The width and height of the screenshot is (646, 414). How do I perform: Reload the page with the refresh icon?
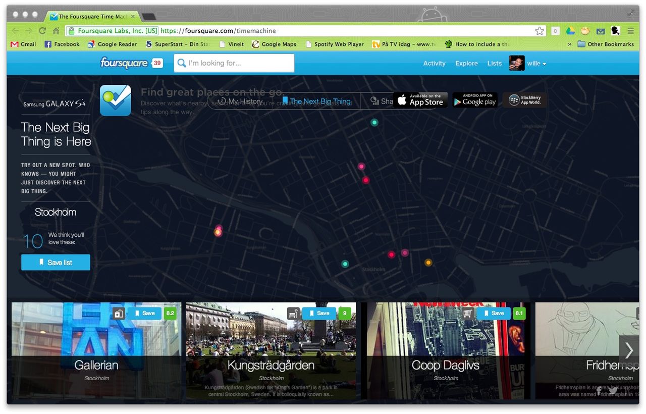[42, 31]
